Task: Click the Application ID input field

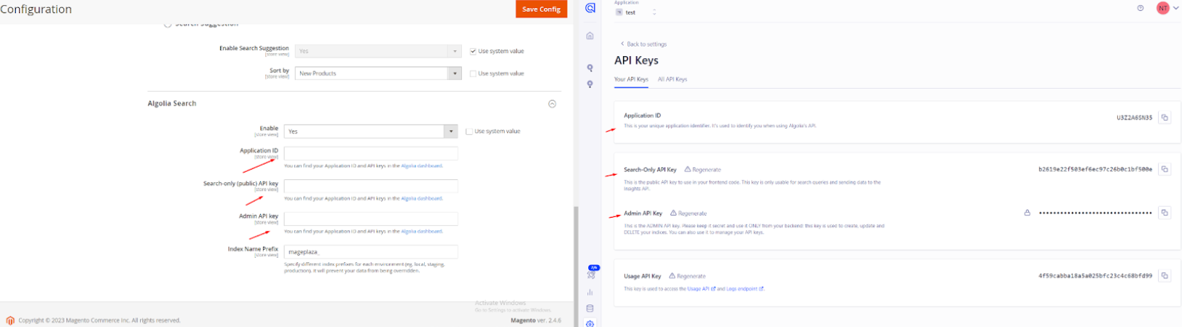Action: pos(370,153)
